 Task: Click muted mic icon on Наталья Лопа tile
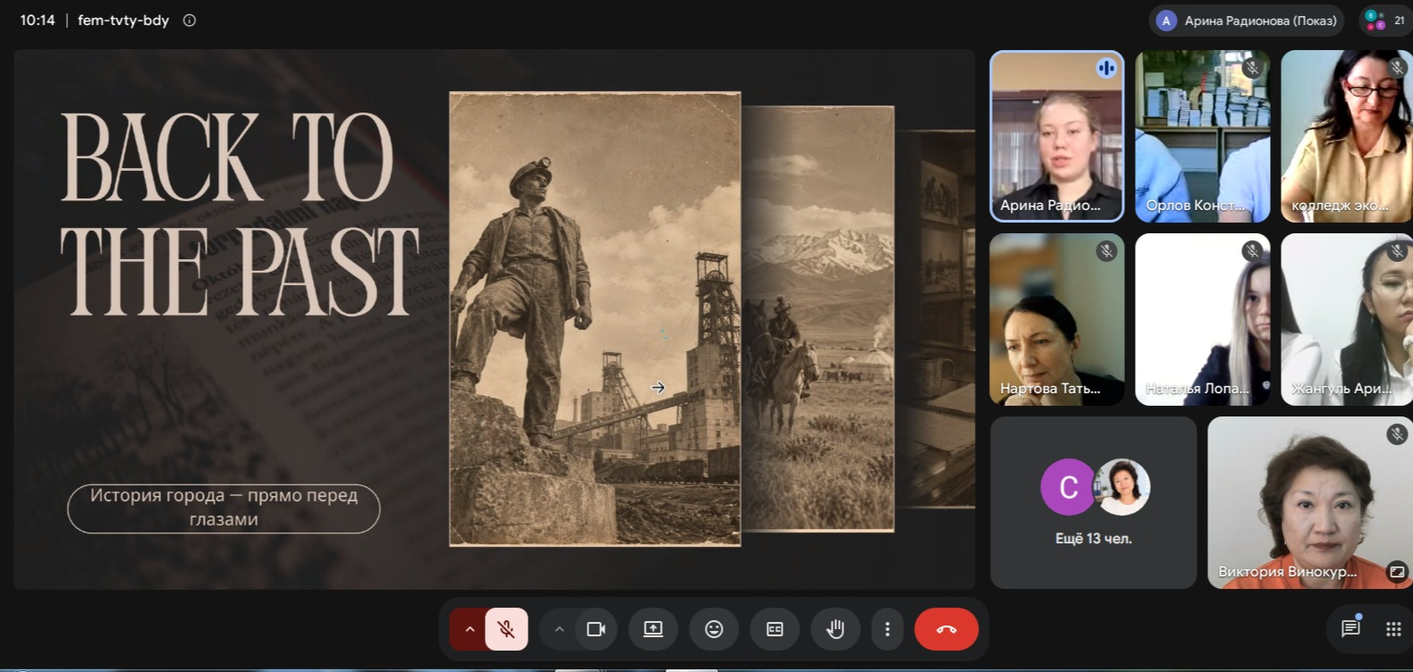click(1252, 251)
